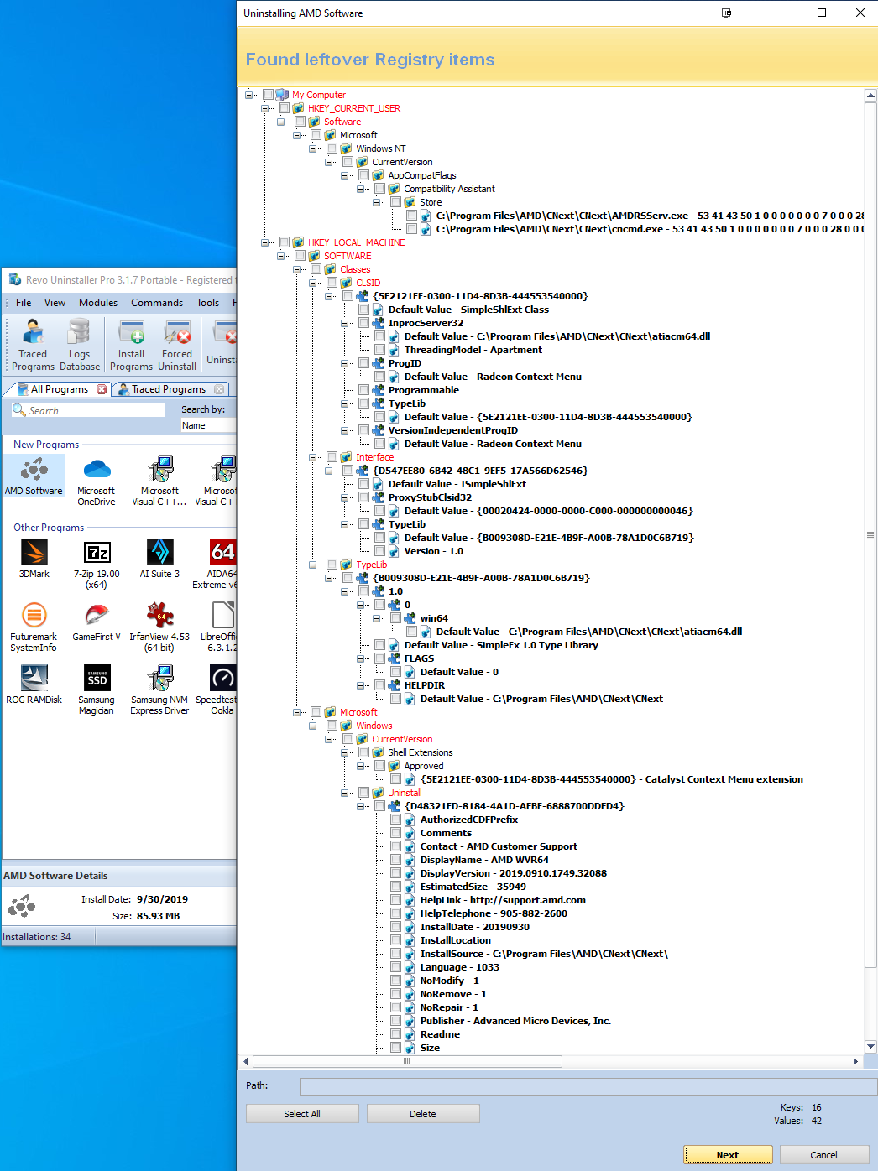Click Forced Uninstall toolbar icon
The image size is (878, 1171).
coord(177,345)
